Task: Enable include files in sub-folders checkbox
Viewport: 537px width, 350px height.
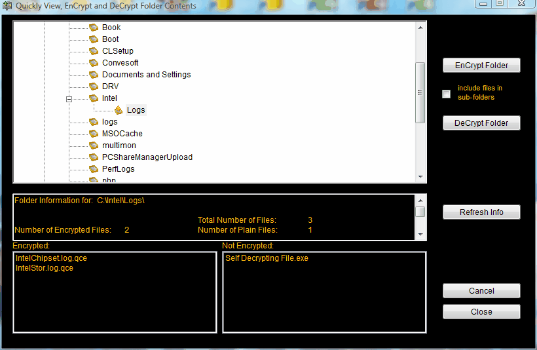Action: [446, 94]
